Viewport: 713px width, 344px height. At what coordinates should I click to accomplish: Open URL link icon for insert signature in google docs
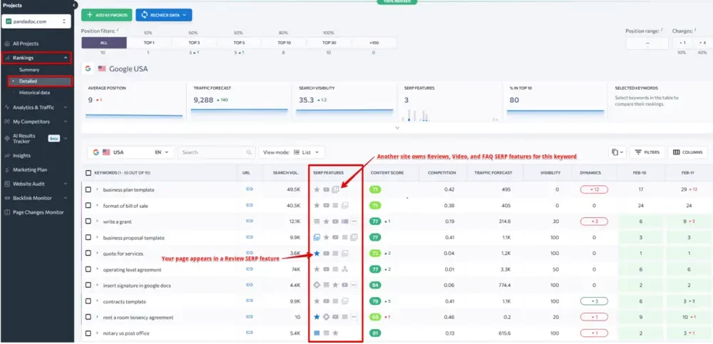coord(249,285)
